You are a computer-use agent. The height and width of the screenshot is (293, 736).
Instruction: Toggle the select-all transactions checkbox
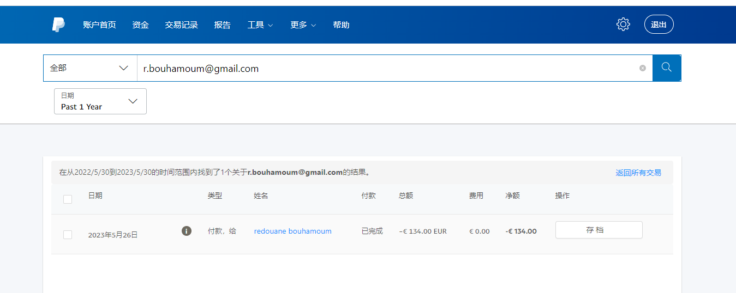pos(68,199)
